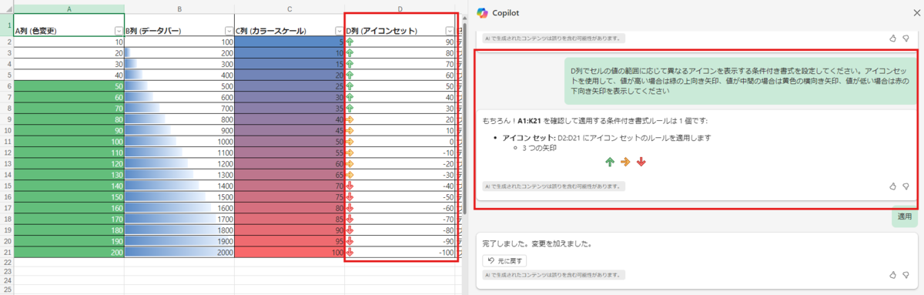
Task: Click the C列 (カラースケール) header cell
Action: 290,25
